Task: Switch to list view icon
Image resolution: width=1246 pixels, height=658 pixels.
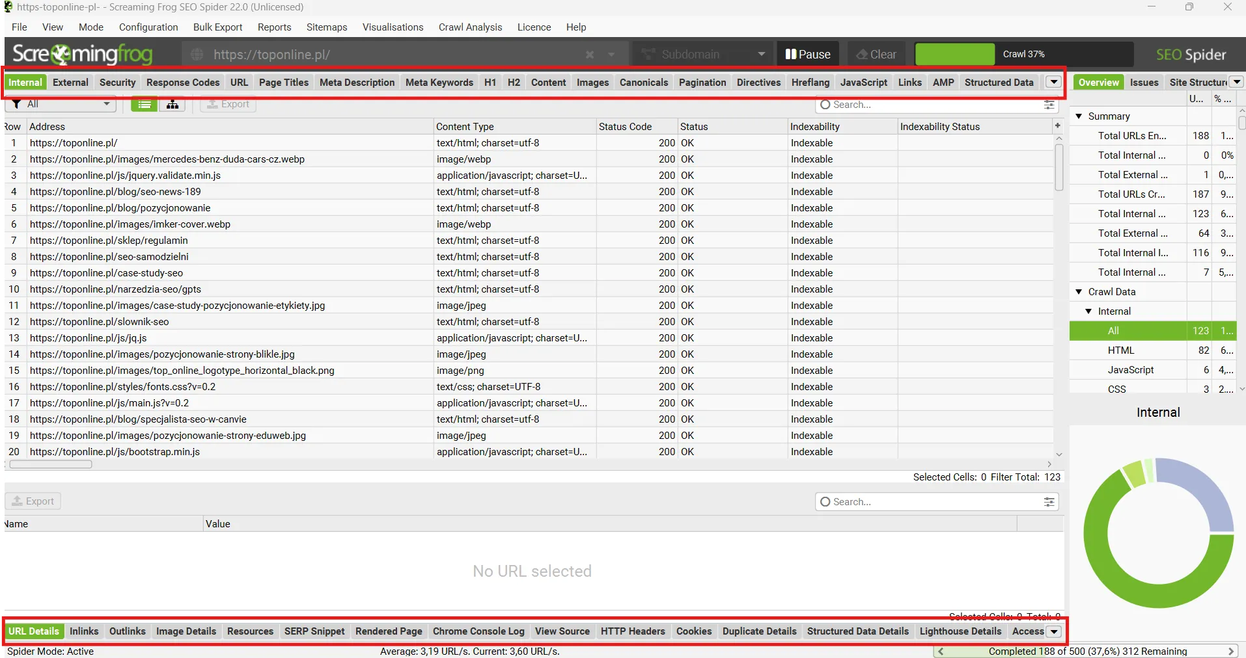Action: tap(145, 104)
